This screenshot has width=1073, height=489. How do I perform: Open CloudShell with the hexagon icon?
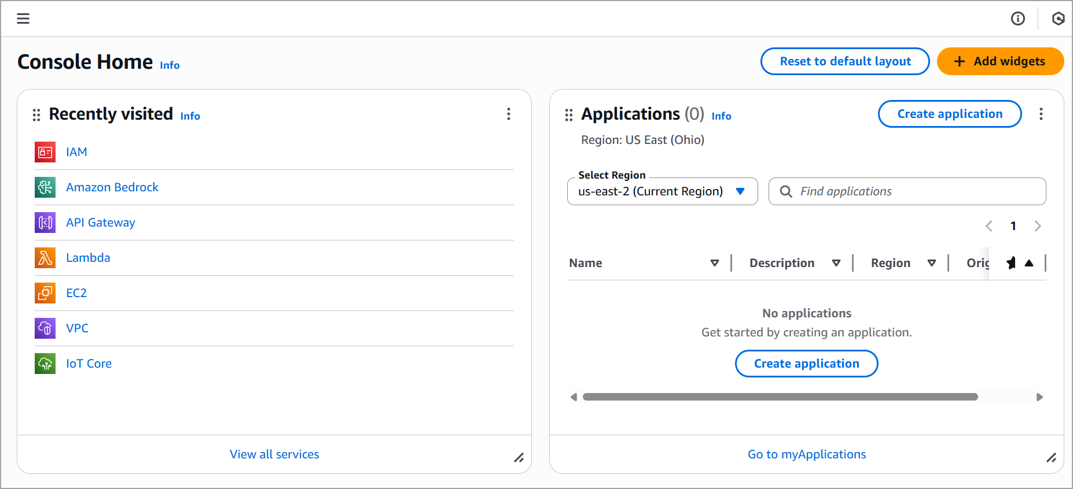[x=1058, y=18]
